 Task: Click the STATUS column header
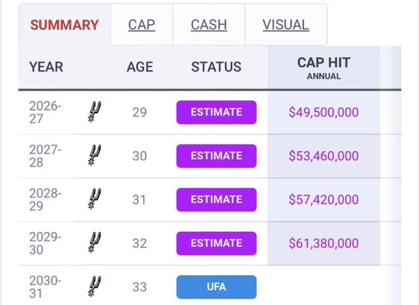(216, 66)
